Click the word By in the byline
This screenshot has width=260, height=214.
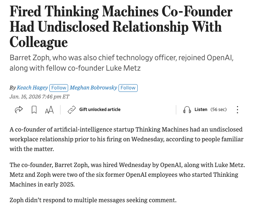13,88
